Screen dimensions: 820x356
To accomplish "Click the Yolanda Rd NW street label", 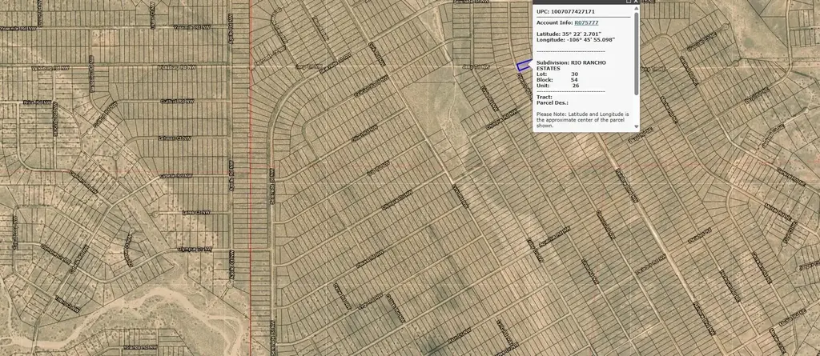I will click(x=140, y=346).
